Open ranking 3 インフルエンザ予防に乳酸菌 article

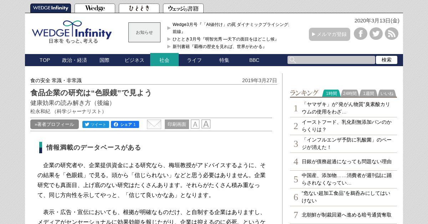tap(347, 144)
